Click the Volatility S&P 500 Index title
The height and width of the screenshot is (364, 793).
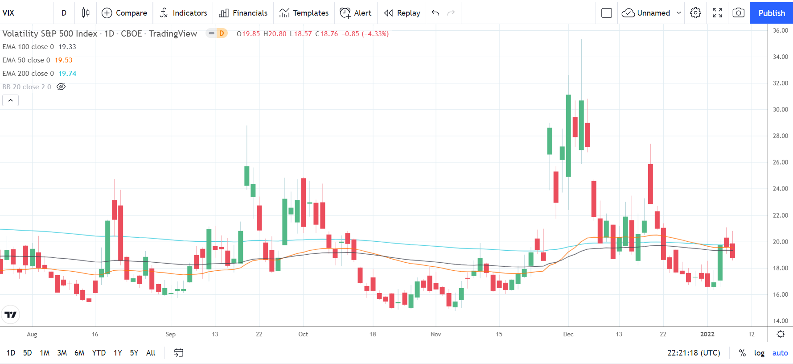[50, 33]
